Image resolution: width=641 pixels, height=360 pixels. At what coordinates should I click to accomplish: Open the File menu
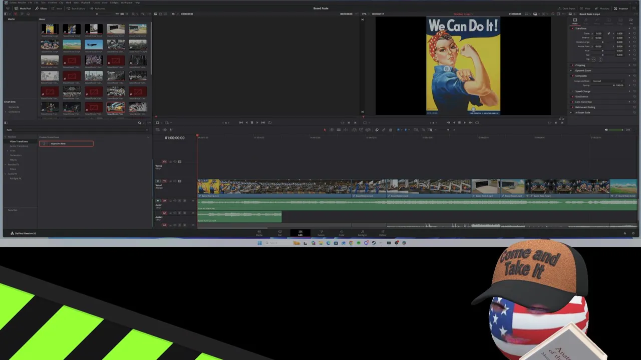tap(30, 2)
